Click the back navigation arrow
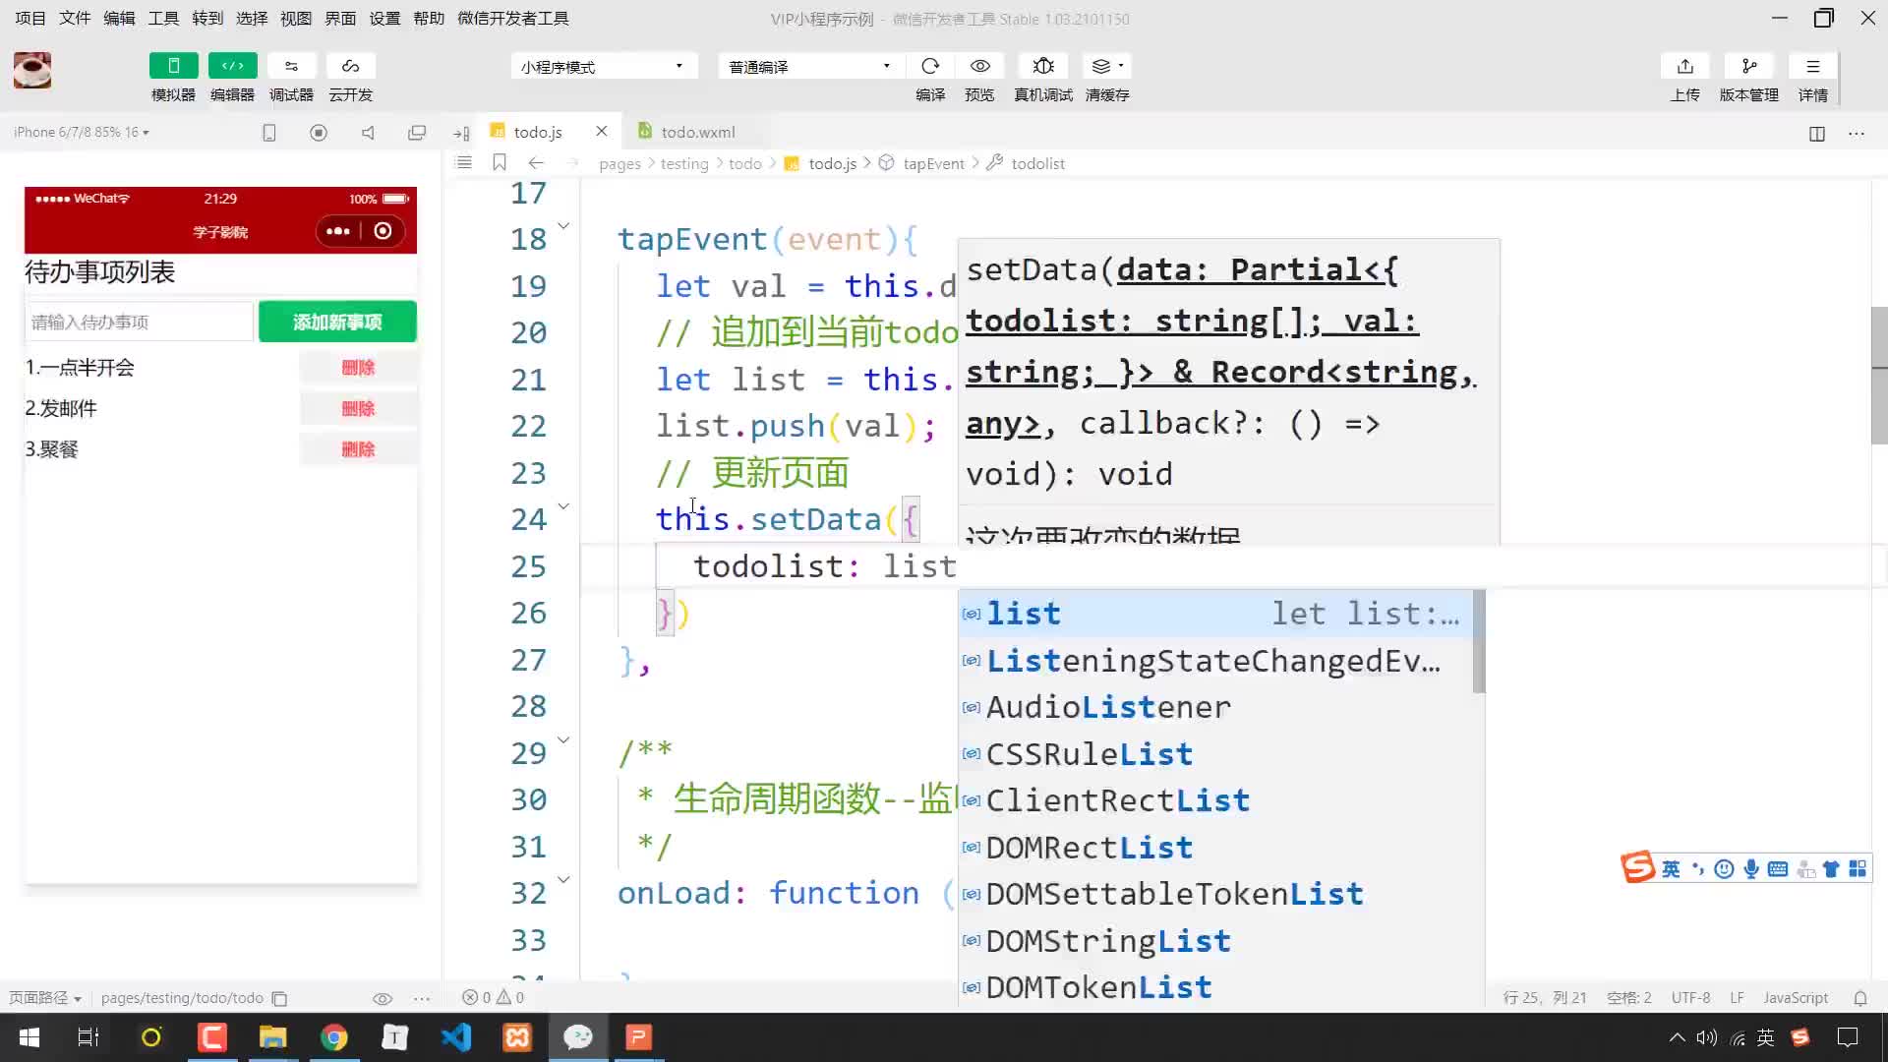The image size is (1888, 1062). click(535, 162)
